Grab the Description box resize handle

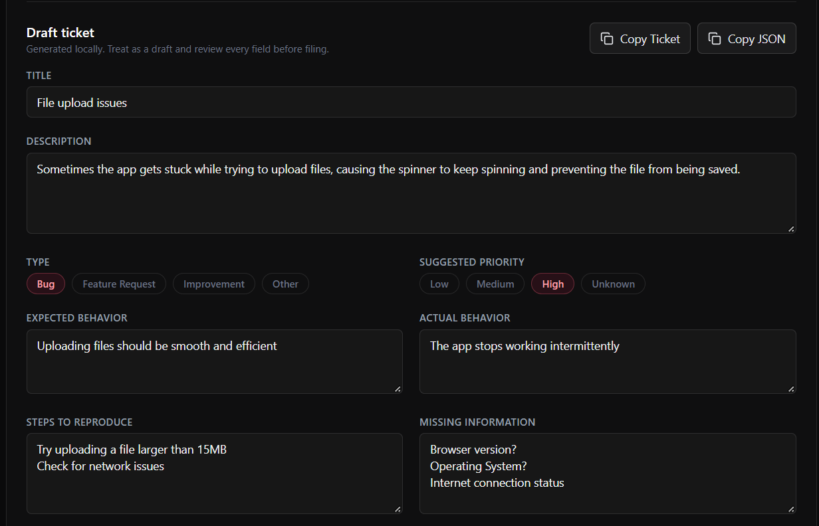(791, 228)
